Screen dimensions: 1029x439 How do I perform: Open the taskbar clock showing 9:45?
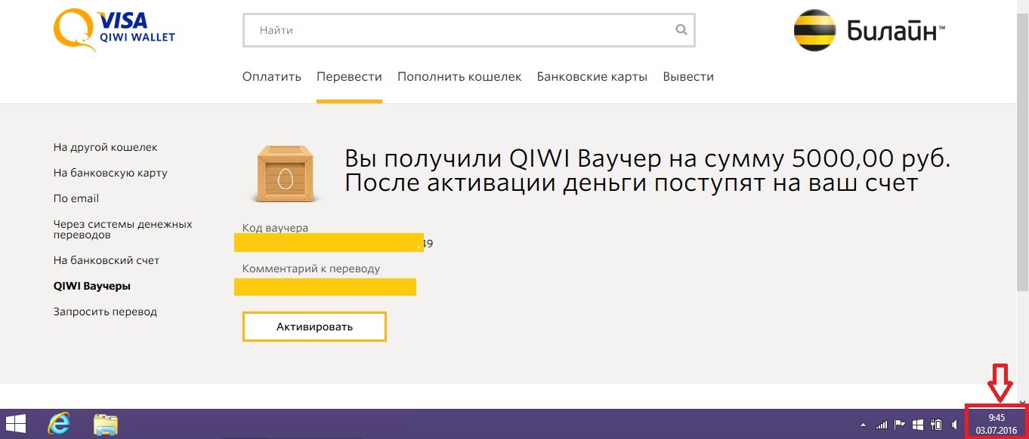pos(997,423)
